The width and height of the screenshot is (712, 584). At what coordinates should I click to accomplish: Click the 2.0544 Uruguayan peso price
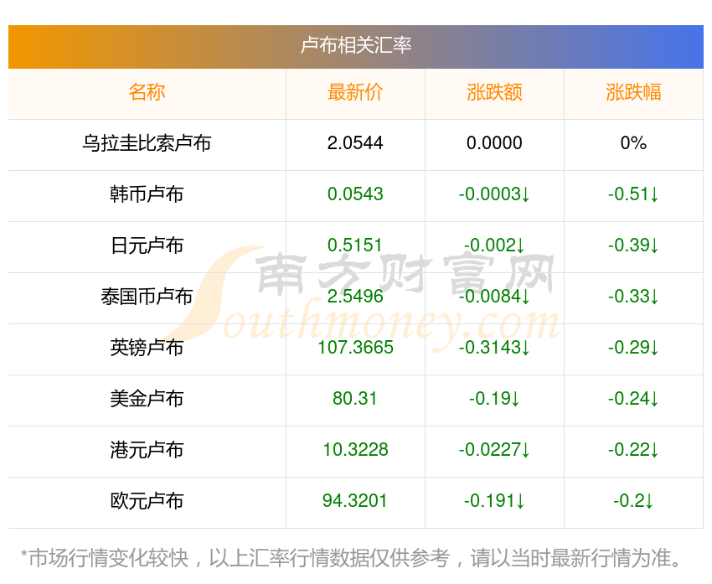(x=355, y=143)
